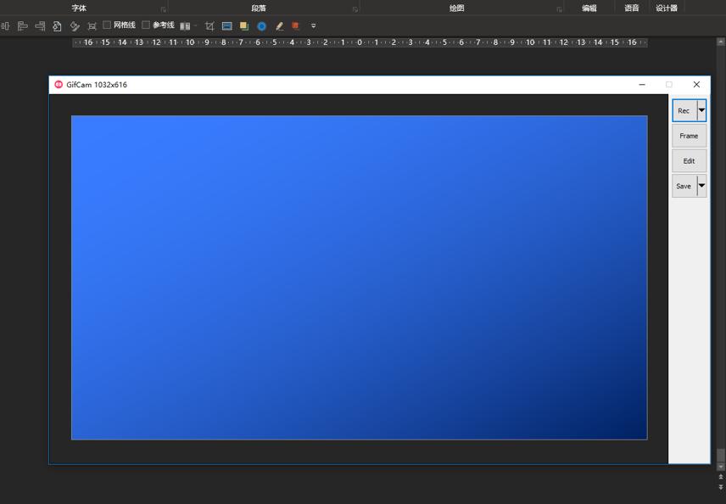Click the GifCam app icon in title bar
The image size is (726, 504).
(59, 85)
